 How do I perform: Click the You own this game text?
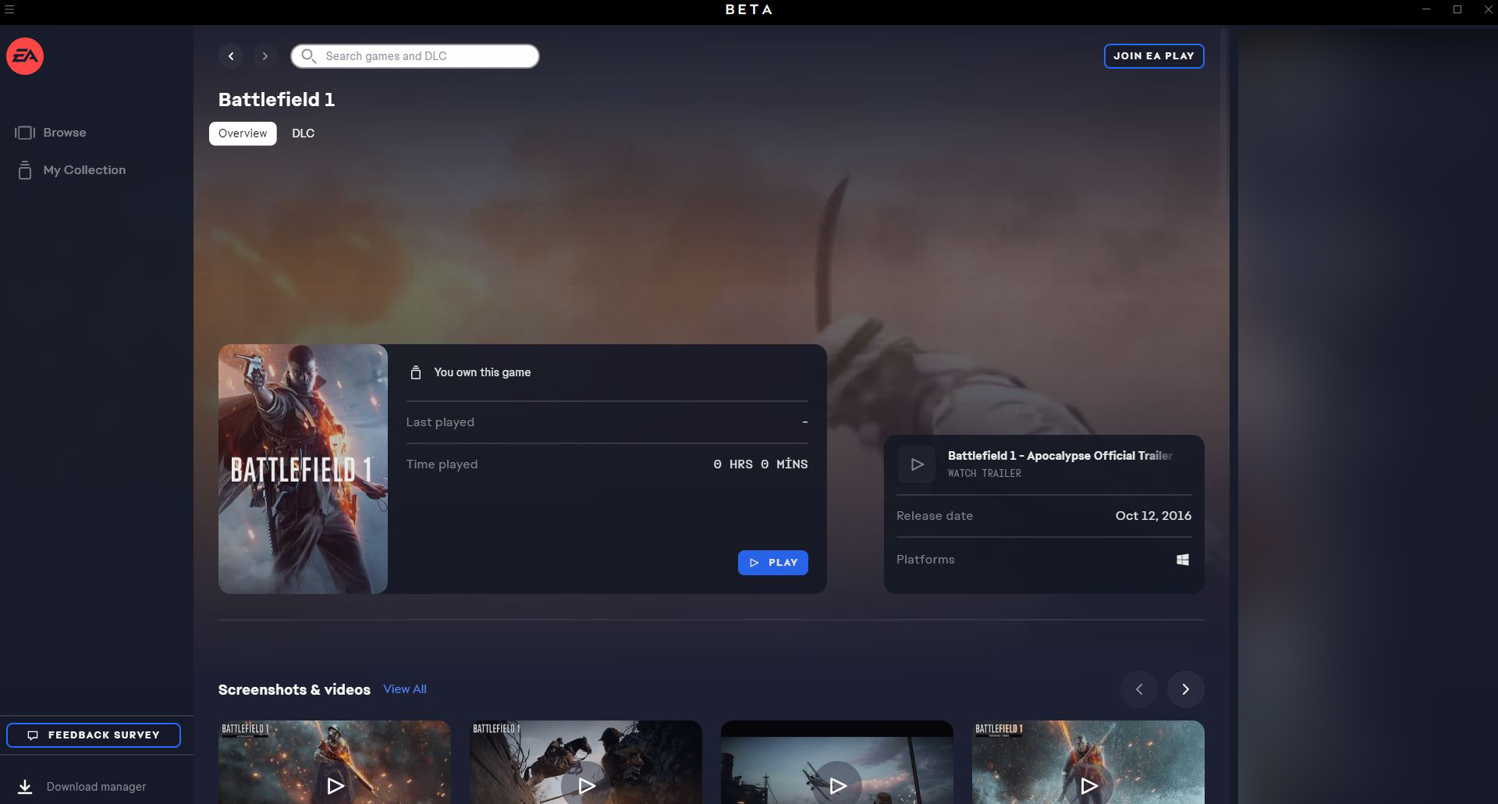[482, 372]
